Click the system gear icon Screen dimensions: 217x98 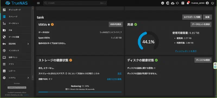click(x=4, y=78)
